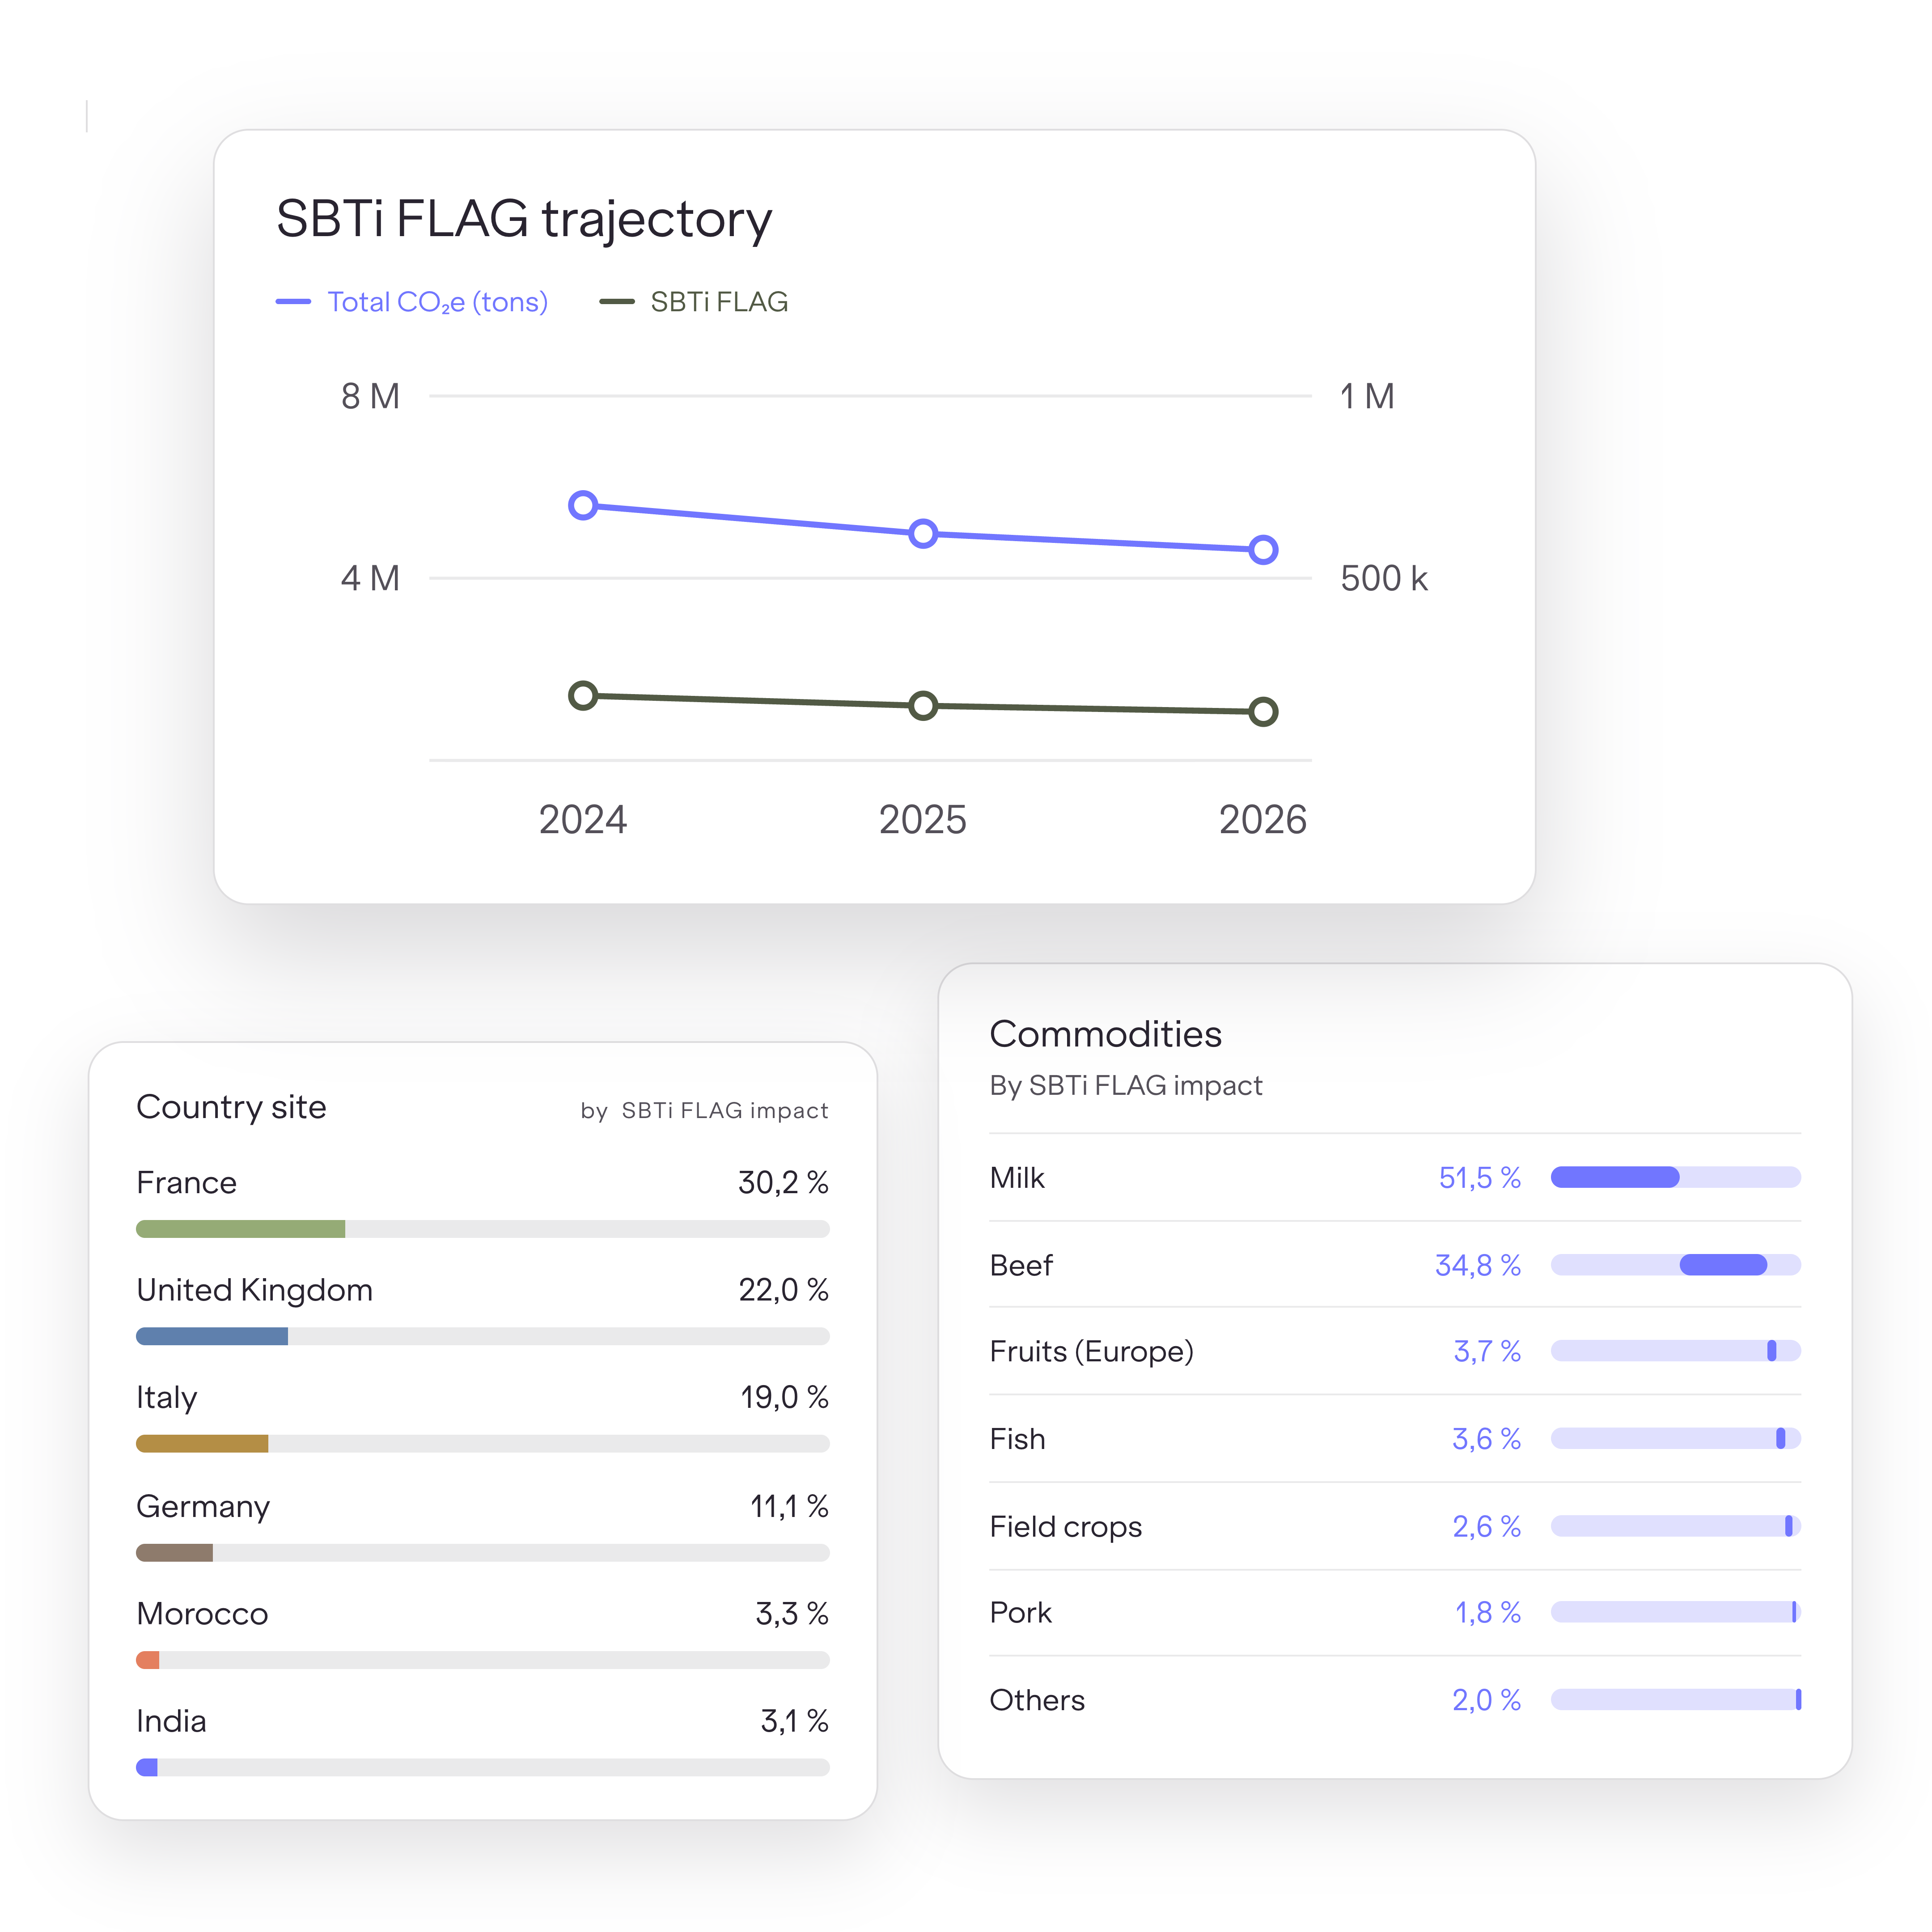Click the United Kingdom progress bar
Viewport: 1932px width, 1932px height.
pyautogui.click(x=483, y=1336)
